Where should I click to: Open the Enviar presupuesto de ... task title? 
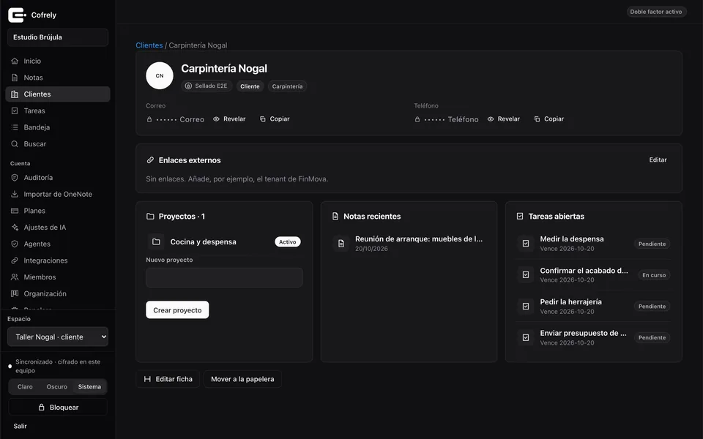pyautogui.click(x=583, y=334)
